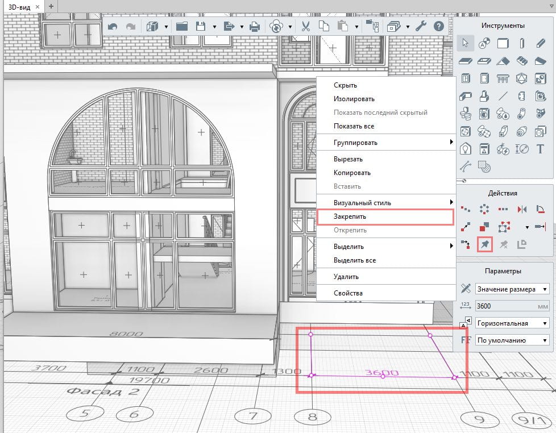Click the Undo arrow icon
556x433 pixels.
click(x=113, y=26)
